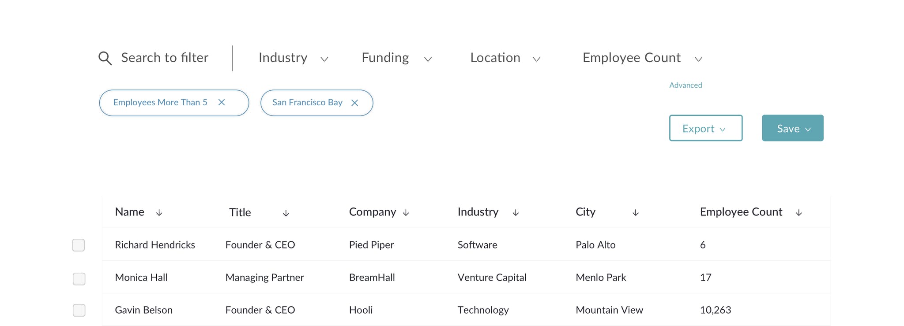Click the magnifying glass search icon
The width and height of the screenshot is (904, 326).
pyautogui.click(x=105, y=58)
